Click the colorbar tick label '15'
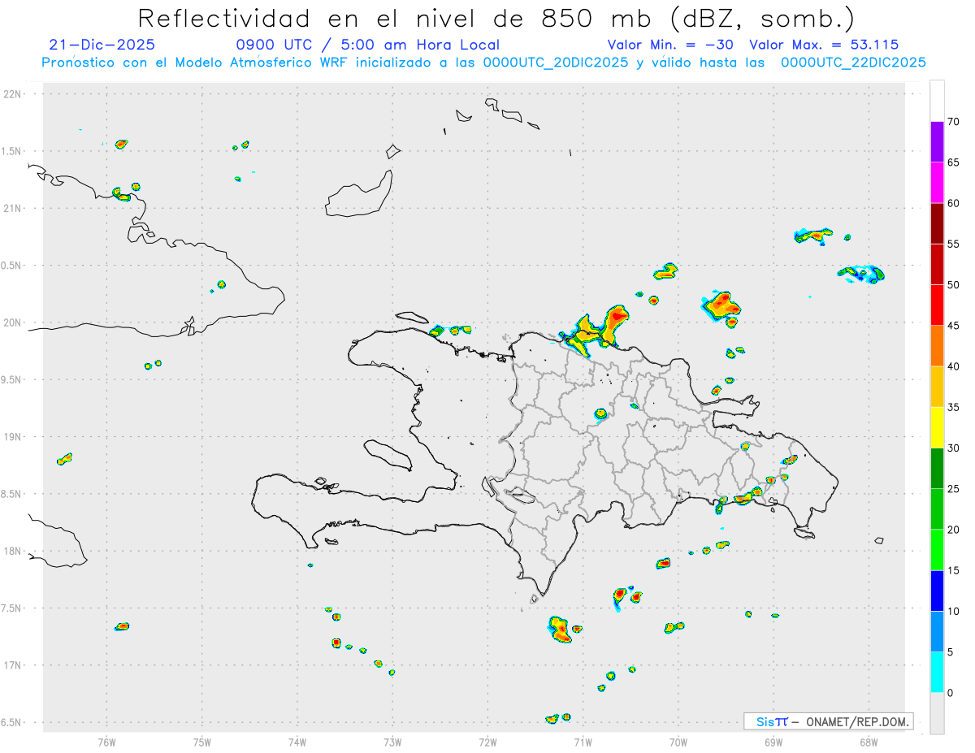This screenshot has width=975, height=753. tap(953, 571)
